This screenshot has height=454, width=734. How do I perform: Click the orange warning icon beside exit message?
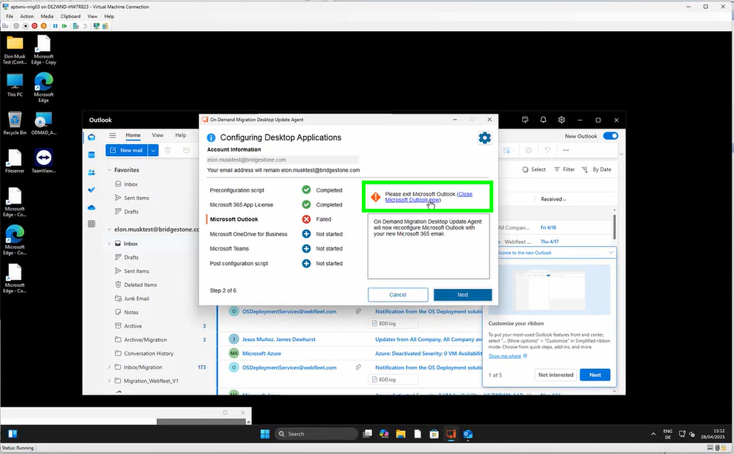click(x=375, y=197)
